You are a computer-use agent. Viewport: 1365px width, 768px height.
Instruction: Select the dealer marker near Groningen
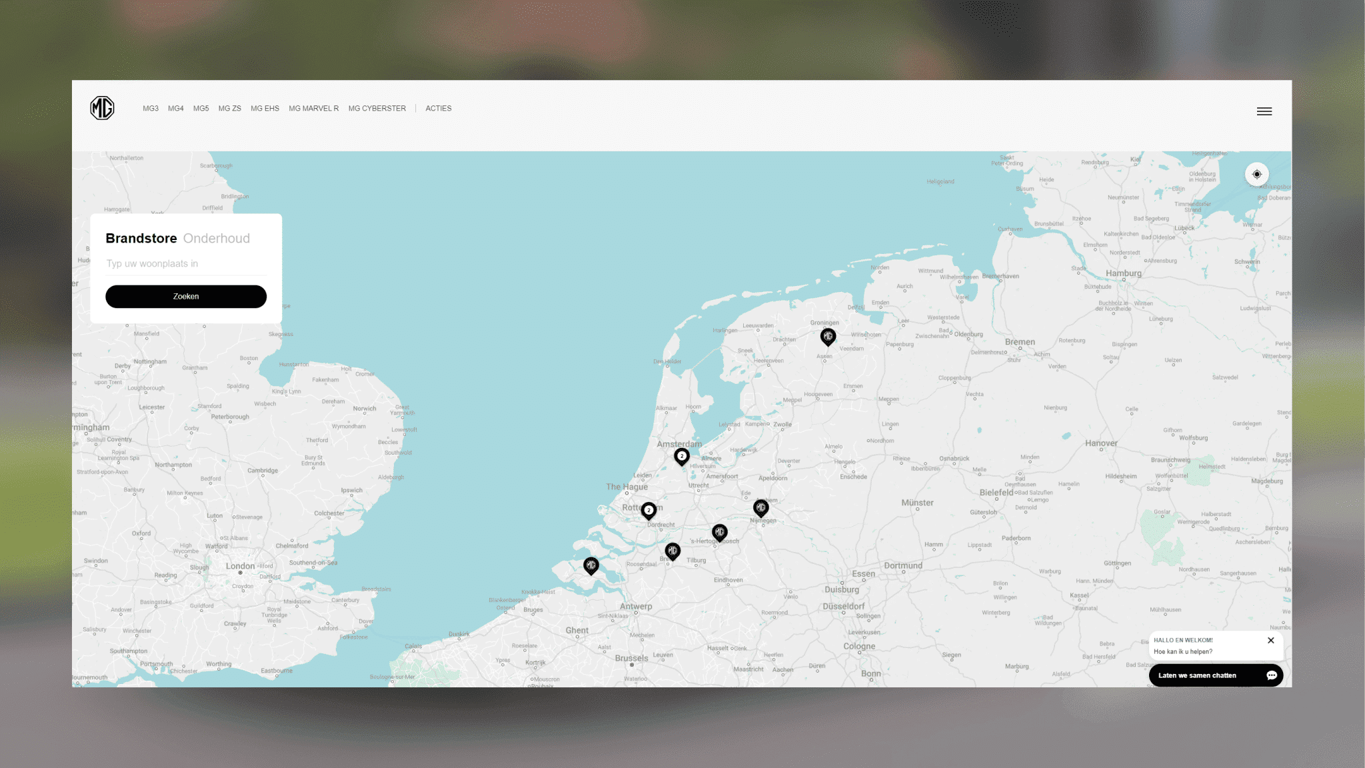828,337
